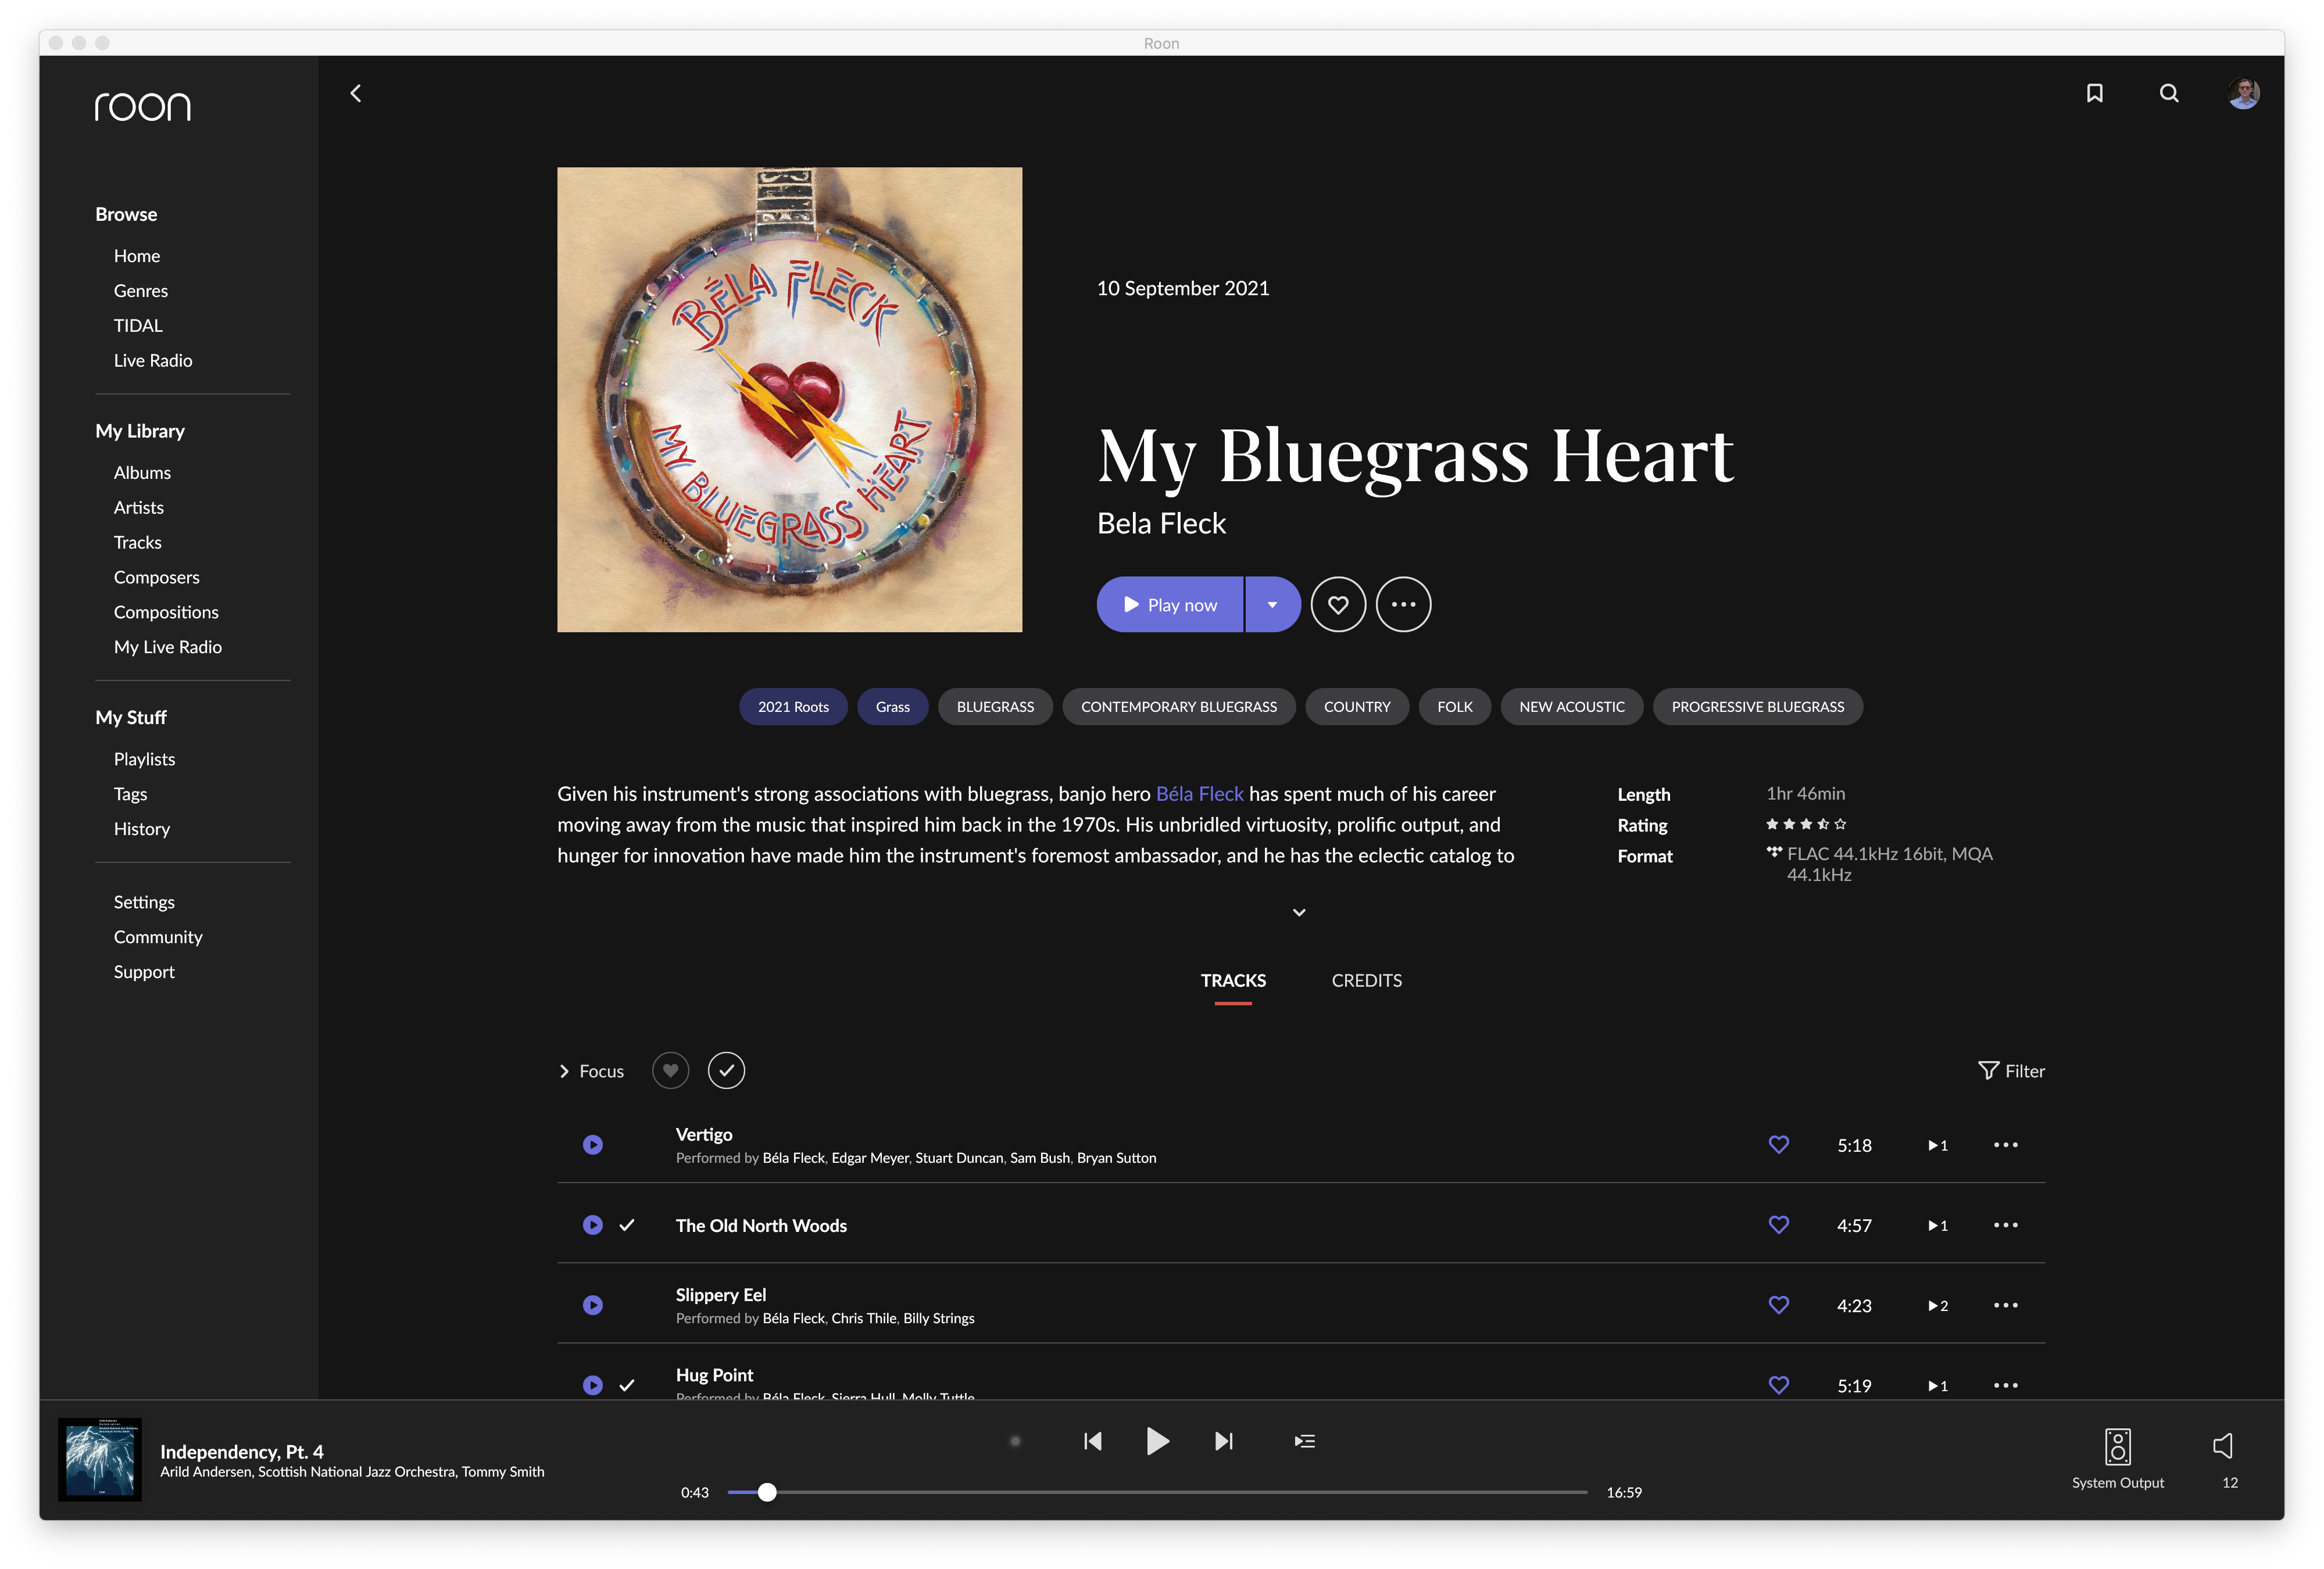Open the Play now dropdown arrow
2324x1569 pixels.
click(x=1272, y=604)
